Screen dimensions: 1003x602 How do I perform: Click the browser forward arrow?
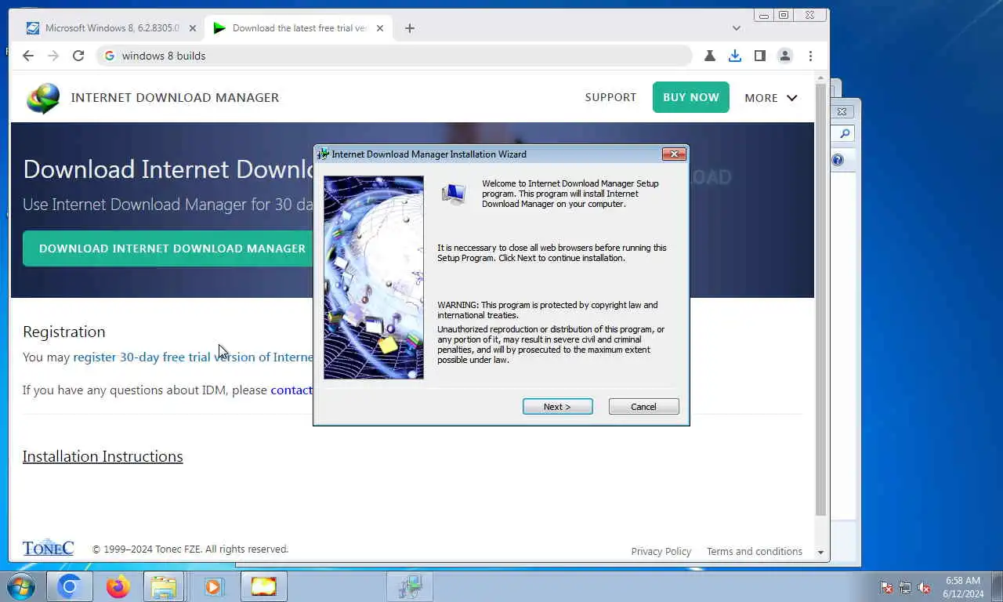[x=53, y=56]
